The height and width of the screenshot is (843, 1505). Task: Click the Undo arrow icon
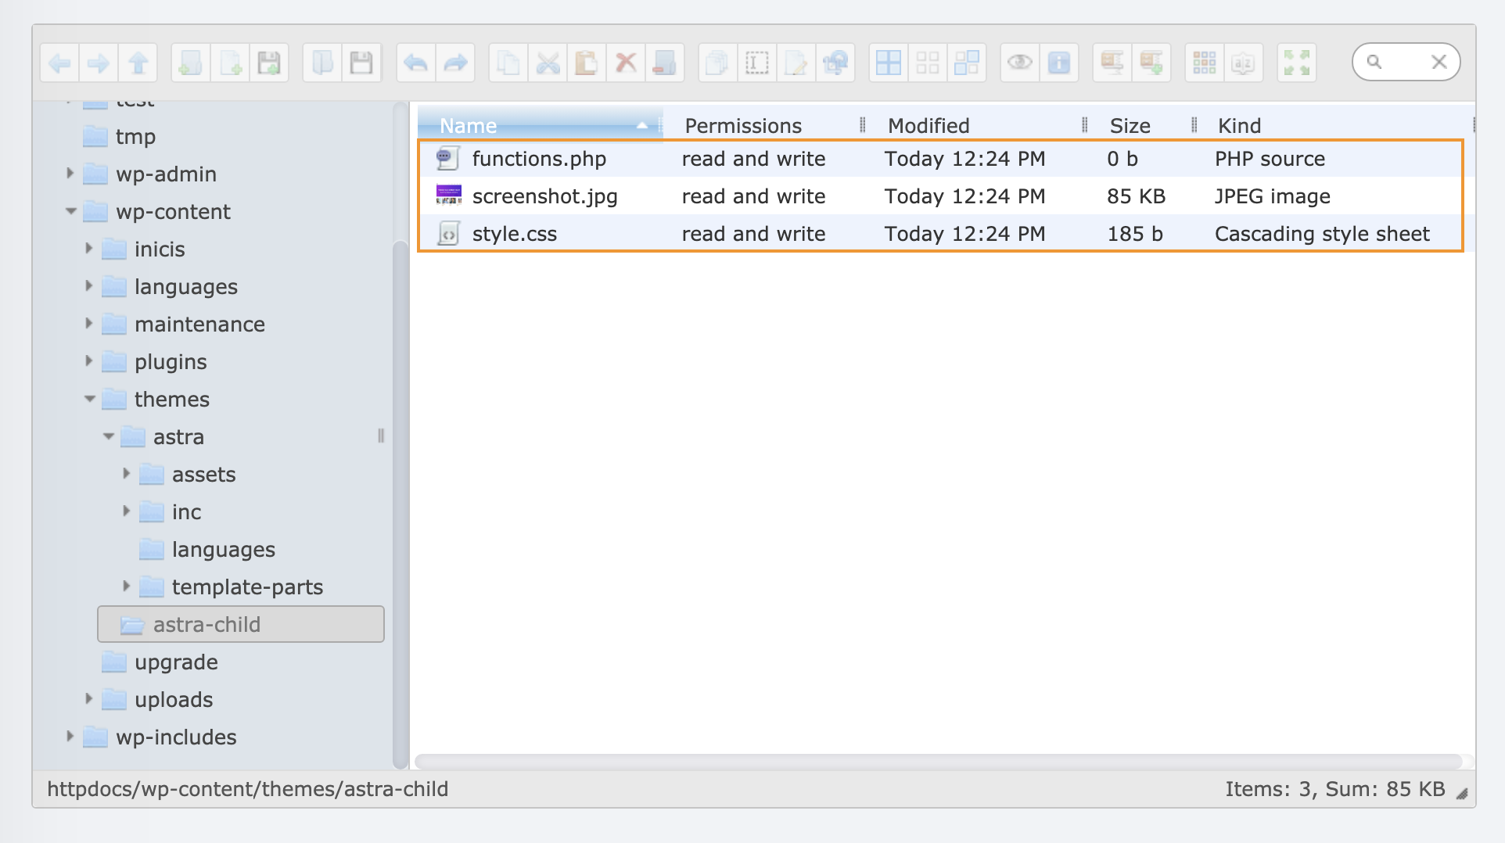click(416, 63)
